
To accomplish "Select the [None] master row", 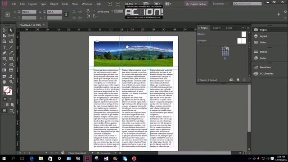I will tap(222, 34).
